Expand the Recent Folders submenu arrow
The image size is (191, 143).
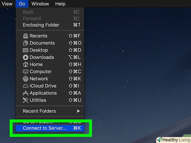(x=78, y=111)
